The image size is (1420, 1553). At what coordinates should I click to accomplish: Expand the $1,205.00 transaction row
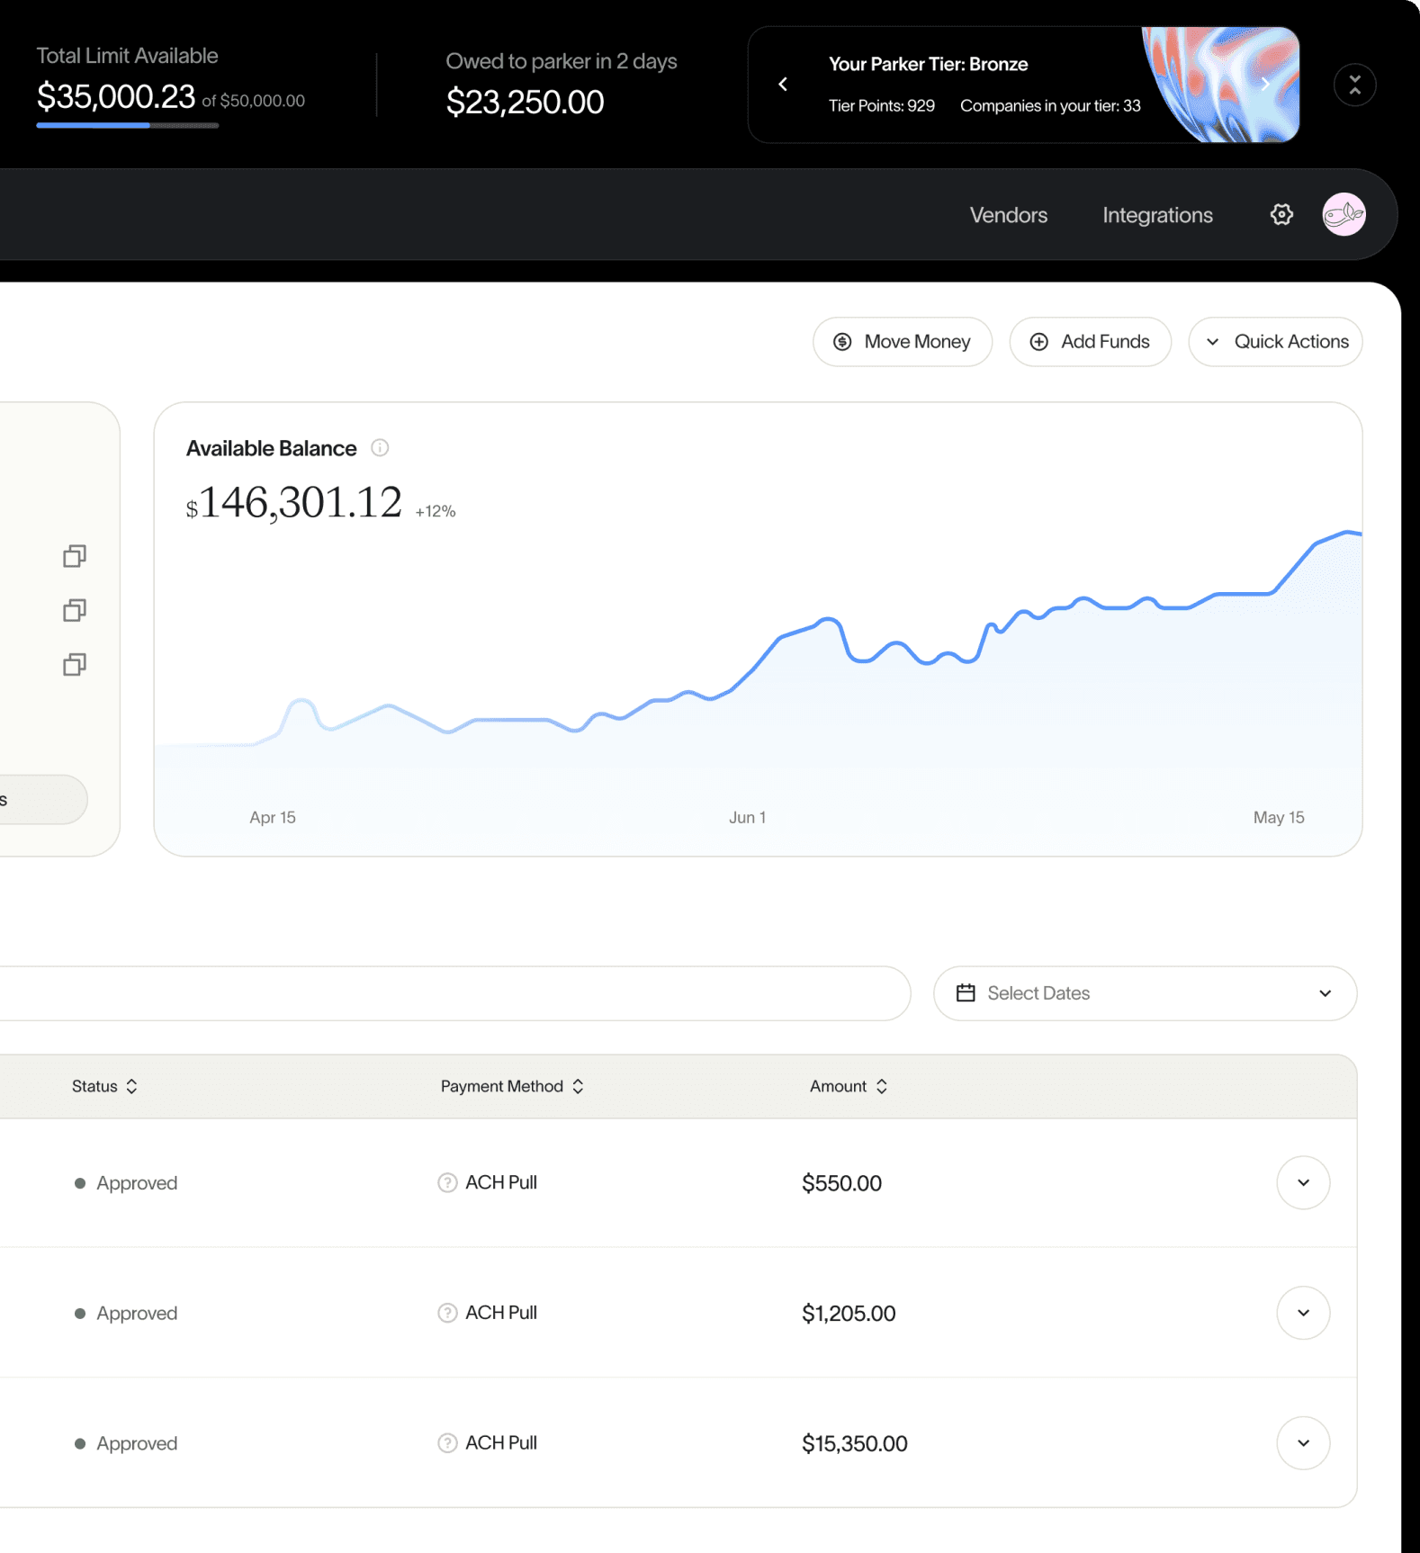(1303, 1313)
